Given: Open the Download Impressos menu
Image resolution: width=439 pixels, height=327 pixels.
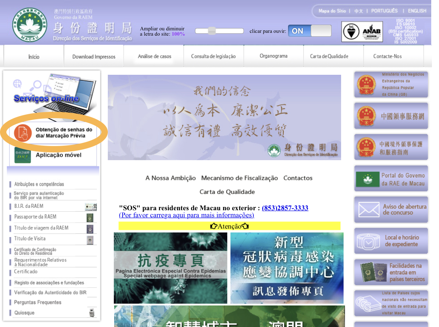Looking at the screenshot, I should point(94,56).
